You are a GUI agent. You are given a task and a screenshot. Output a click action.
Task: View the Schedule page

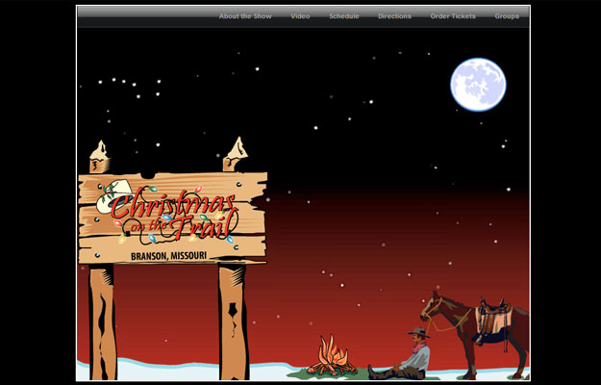click(x=344, y=16)
